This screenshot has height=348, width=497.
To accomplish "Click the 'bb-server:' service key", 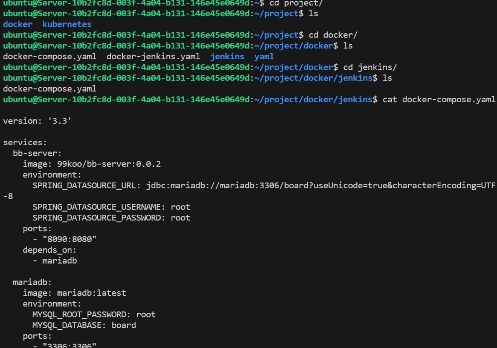I will point(37,153).
